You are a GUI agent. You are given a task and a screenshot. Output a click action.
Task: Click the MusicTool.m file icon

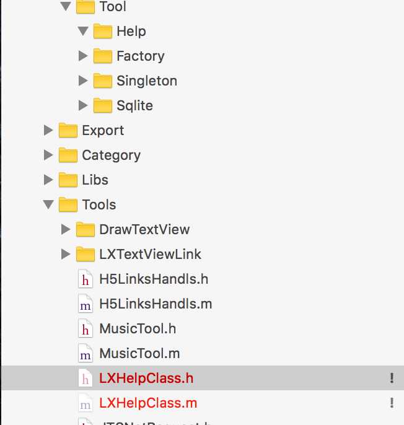tap(86, 353)
